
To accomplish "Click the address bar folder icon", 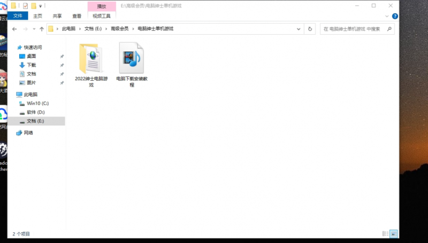I will coord(51,29).
